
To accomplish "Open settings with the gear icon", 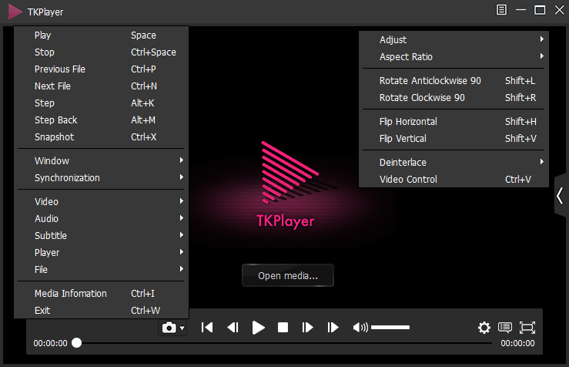I will (484, 328).
